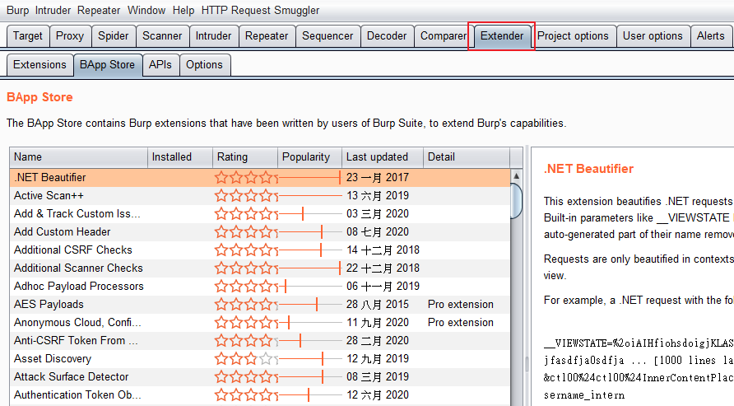The height and width of the screenshot is (406, 734).
Task: Select the Authentication Token Ob... extension
Action: click(260, 395)
